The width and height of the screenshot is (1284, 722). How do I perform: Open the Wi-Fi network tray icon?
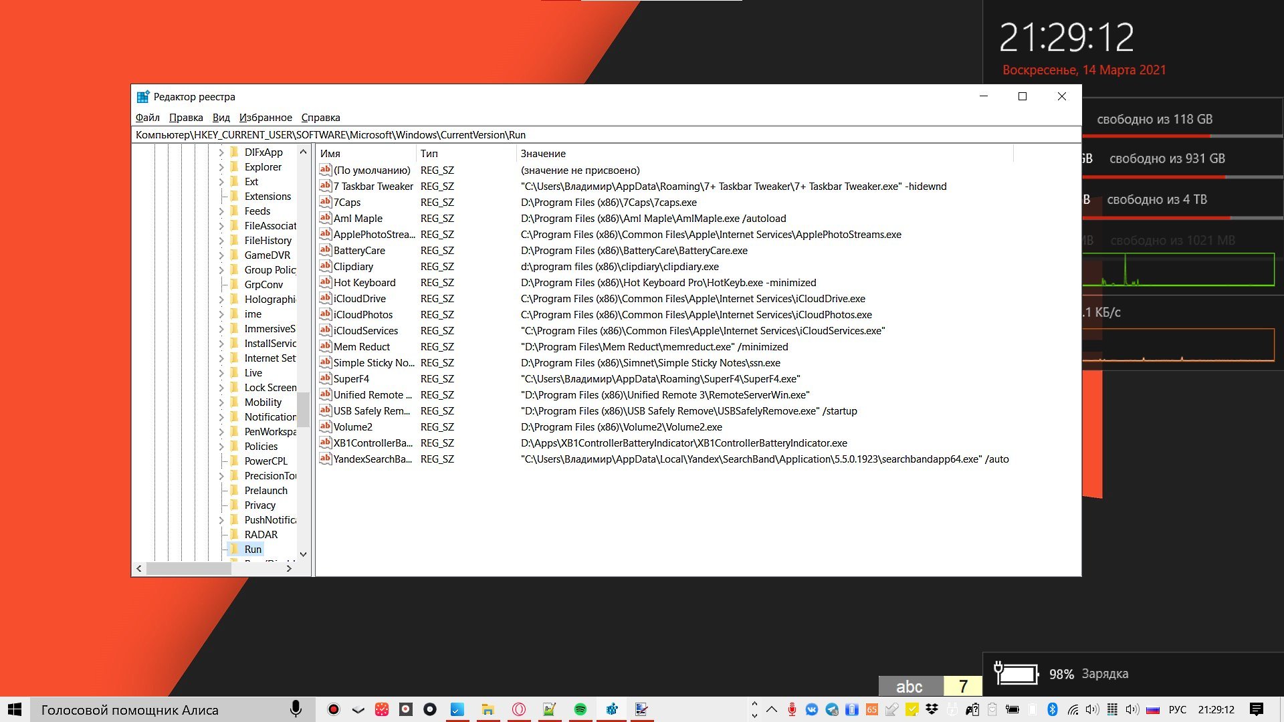(1073, 709)
